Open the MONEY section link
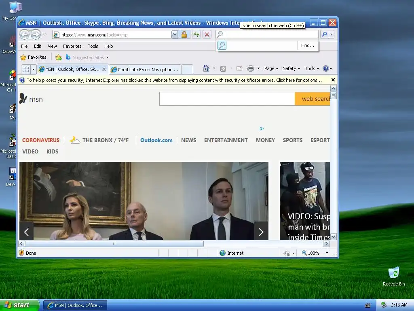414x311 pixels. click(x=265, y=140)
